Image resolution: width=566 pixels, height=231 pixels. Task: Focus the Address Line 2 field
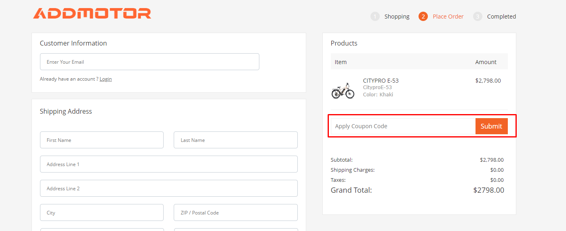click(x=169, y=188)
